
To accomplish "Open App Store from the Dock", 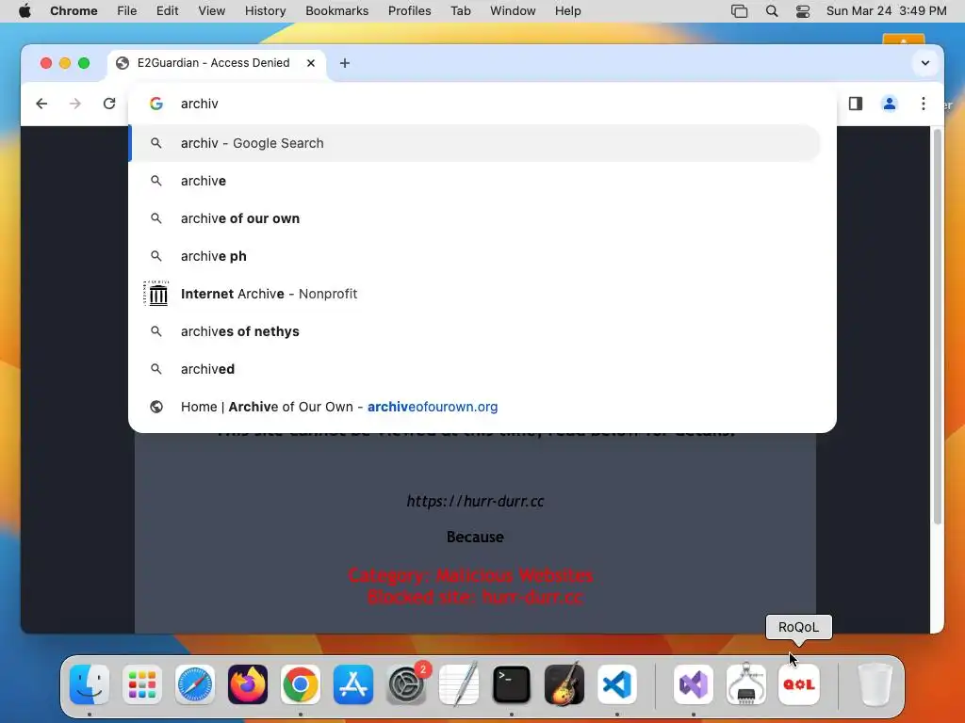I will pyautogui.click(x=353, y=684).
